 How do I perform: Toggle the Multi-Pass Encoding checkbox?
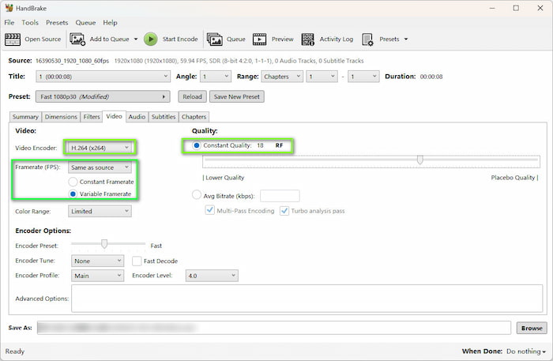[210, 210]
